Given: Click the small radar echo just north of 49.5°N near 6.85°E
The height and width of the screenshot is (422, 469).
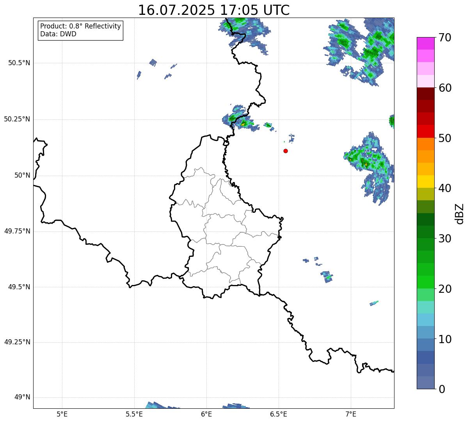Looking at the screenshot, I should point(327,276).
